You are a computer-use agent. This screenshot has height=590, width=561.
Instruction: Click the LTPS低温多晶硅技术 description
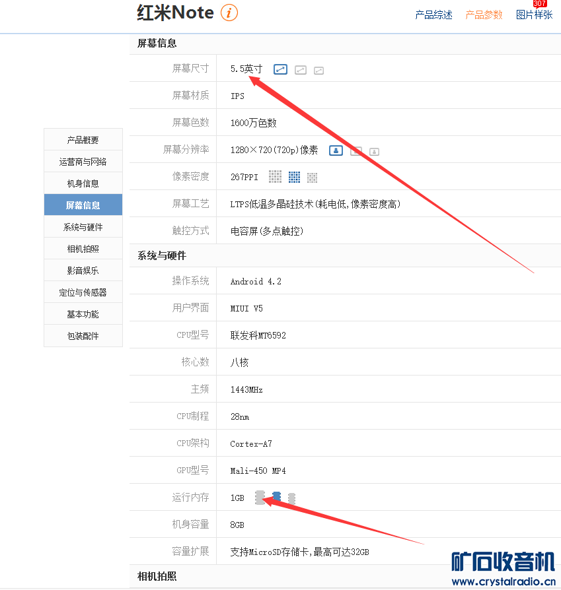(315, 205)
